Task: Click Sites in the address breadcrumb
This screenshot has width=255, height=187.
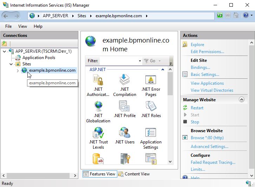Action: [x=82, y=16]
